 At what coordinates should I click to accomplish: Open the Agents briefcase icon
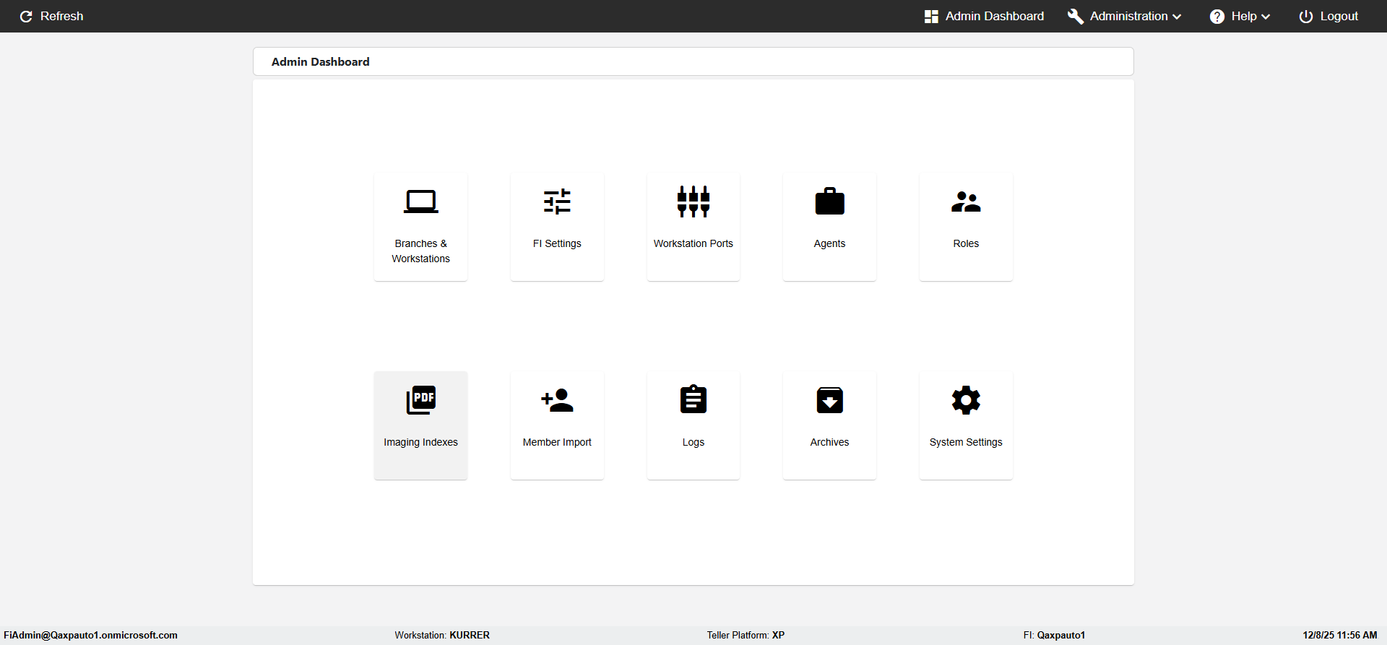(x=829, y=202)
